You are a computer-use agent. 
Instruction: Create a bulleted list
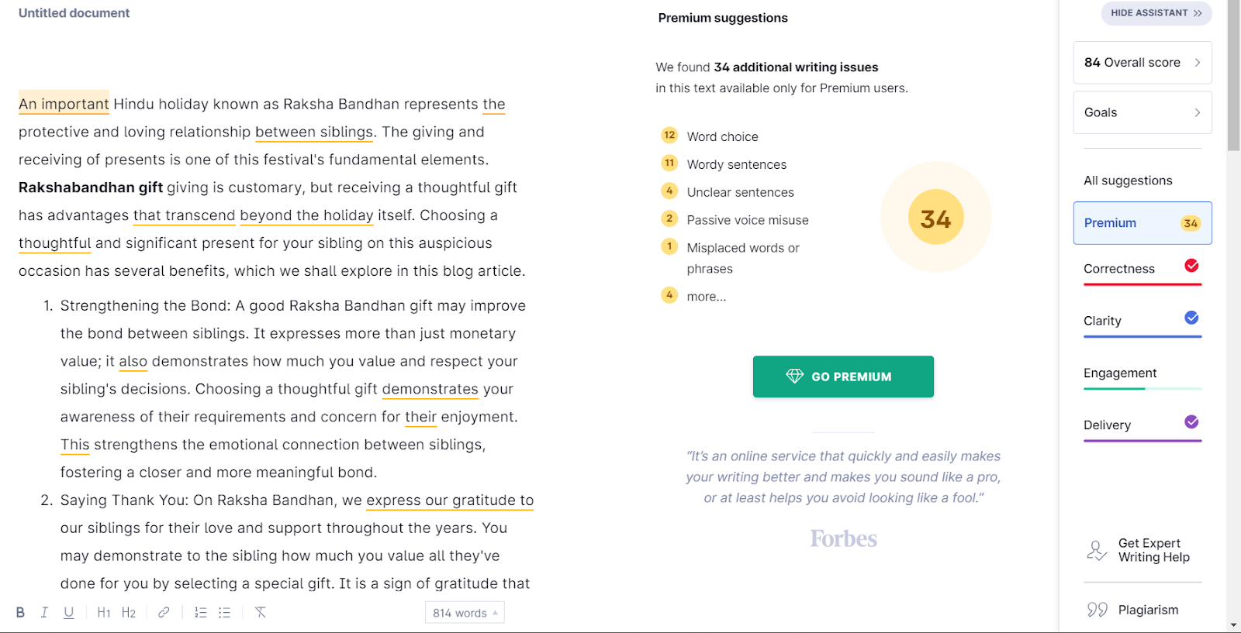click(x=224, y=612)
